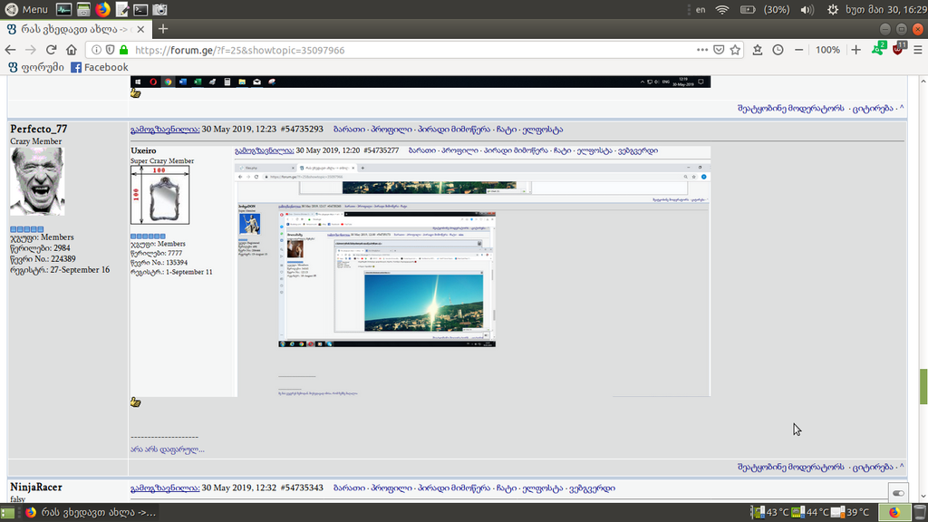The height and width of the screenshot is (522, 928).
Task: Toggle the switch at bottom-right of page
Action: click(898, 492)
